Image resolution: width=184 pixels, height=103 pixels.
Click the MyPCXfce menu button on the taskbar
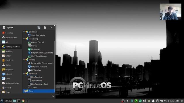[6, 101]
